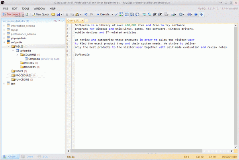Click the copy icon in toolbar
This screenshot has height=160, width=239.
(72, 14)
